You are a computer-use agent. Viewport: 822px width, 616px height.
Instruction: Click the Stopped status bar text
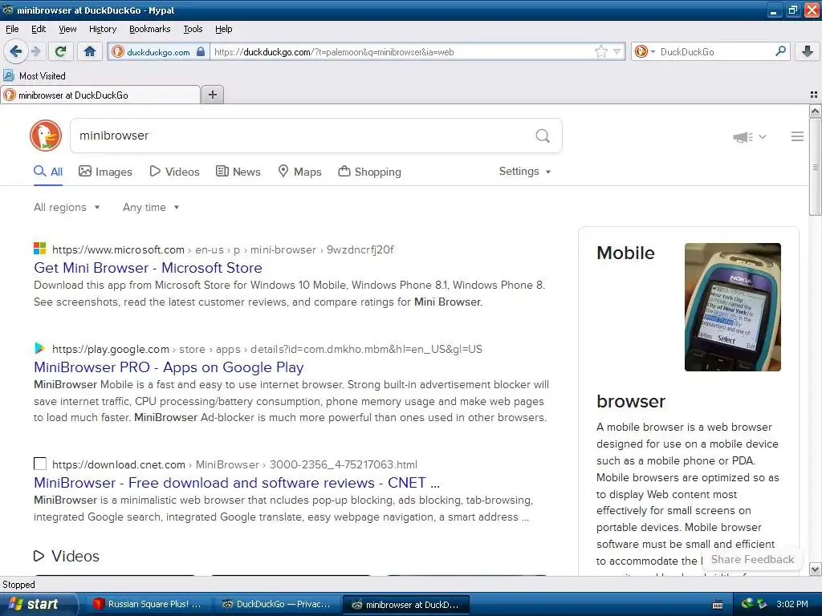point(19,585)
